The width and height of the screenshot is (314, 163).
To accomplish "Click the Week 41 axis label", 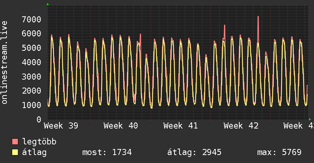I will [x=180, y=126].
